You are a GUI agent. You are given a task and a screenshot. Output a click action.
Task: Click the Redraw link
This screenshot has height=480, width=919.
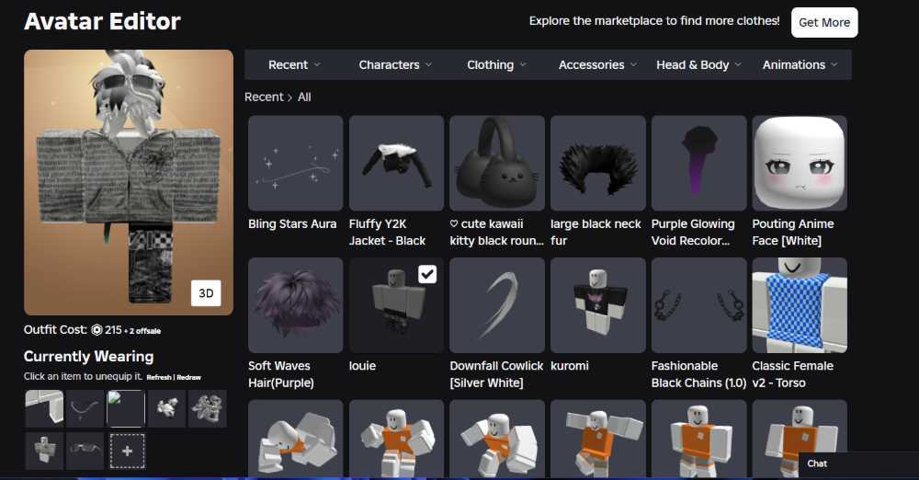click(189, 377)
